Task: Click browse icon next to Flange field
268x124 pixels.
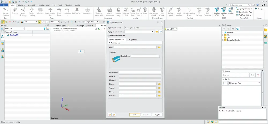Action: [159, 84]
